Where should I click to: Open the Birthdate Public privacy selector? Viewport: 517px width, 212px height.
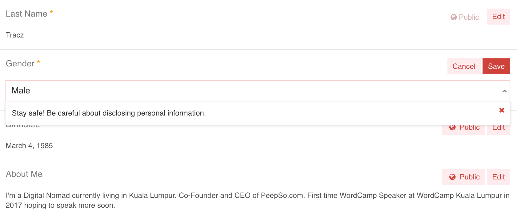point(463,128)
